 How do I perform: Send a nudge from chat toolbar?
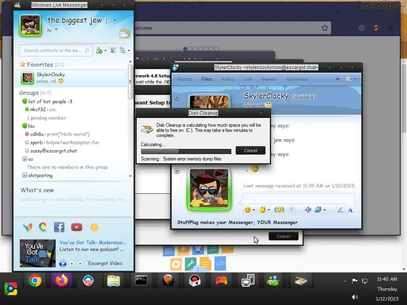click(x=279, y=210)
